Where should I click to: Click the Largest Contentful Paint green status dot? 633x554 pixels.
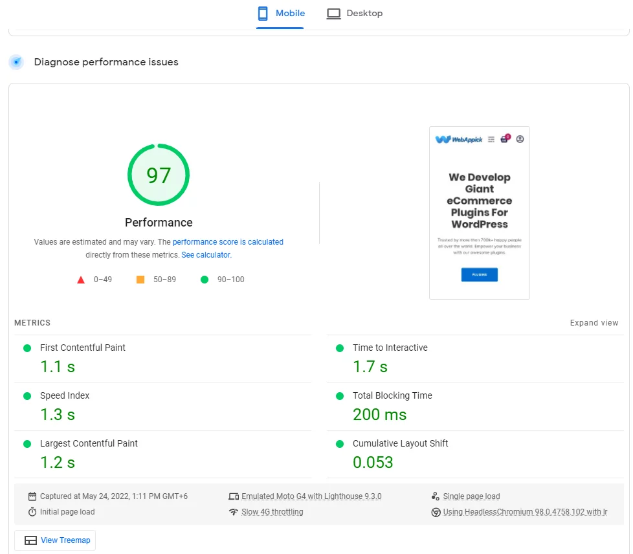pos(27,444)
